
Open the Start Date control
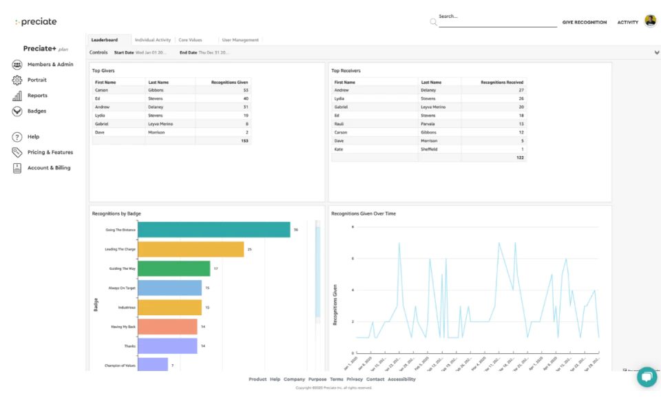click(140, 53)
